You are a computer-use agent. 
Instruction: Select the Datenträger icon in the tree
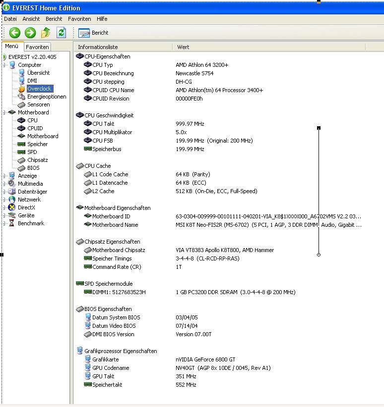[12, 192]
